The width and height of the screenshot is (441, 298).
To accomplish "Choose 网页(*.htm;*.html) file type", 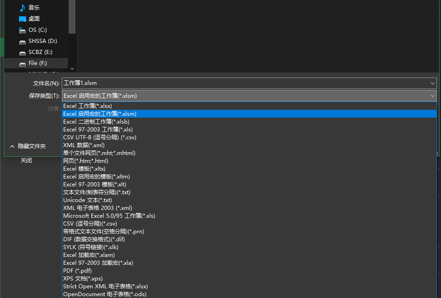I will coord(249,161).
